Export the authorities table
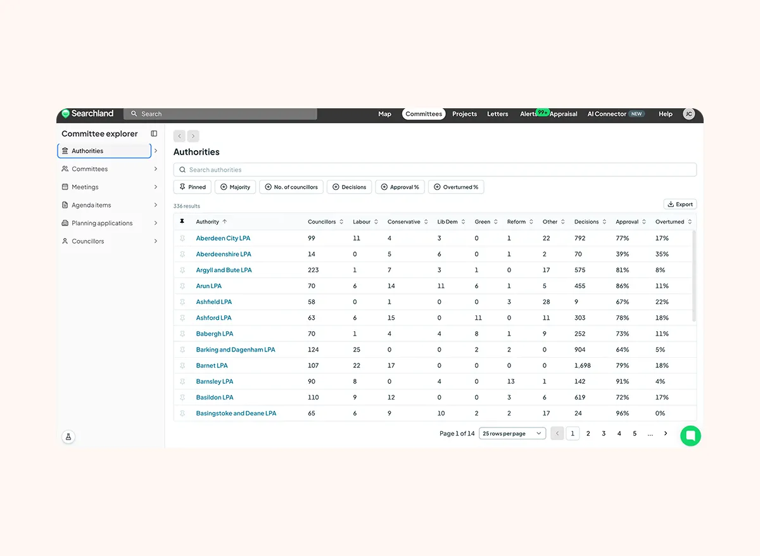The height and width of the screenshot is (556, 760). click(x=680, y=205)
